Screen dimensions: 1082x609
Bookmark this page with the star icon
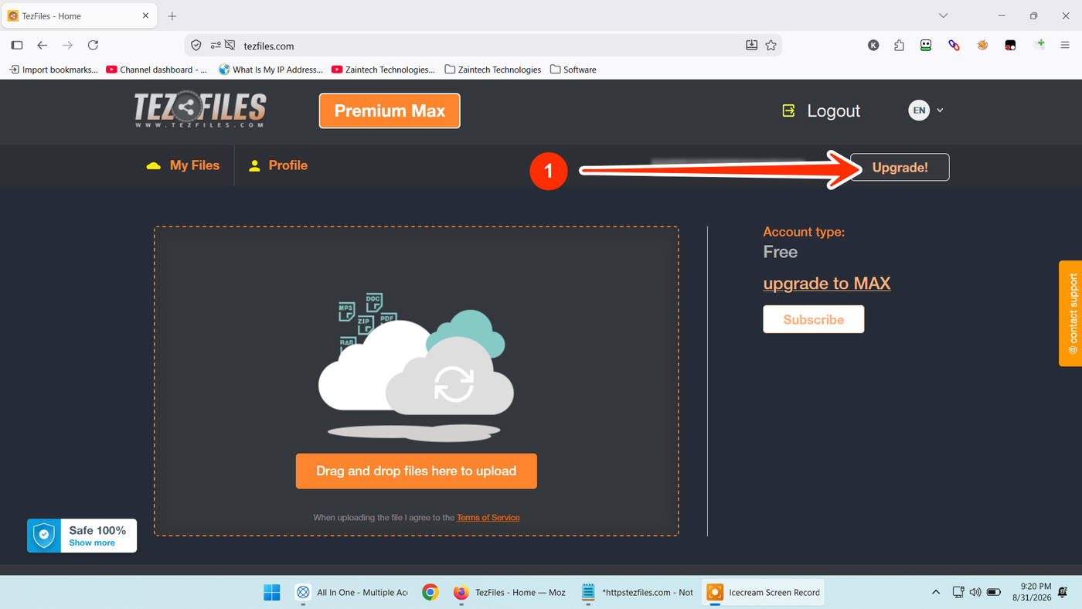(771, 46)
